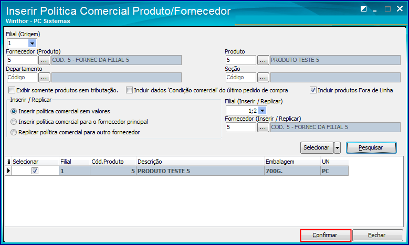Screen dimensions: 409x245
Task: Enable Incluir dados 'Condição comercial' do último pedido
Action: (129, 90)
